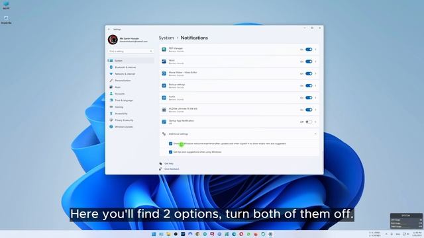Turn off ACDSee Ultimate notifications toggle
Viewport: 424px width, 238px height.
coord(309,110)
